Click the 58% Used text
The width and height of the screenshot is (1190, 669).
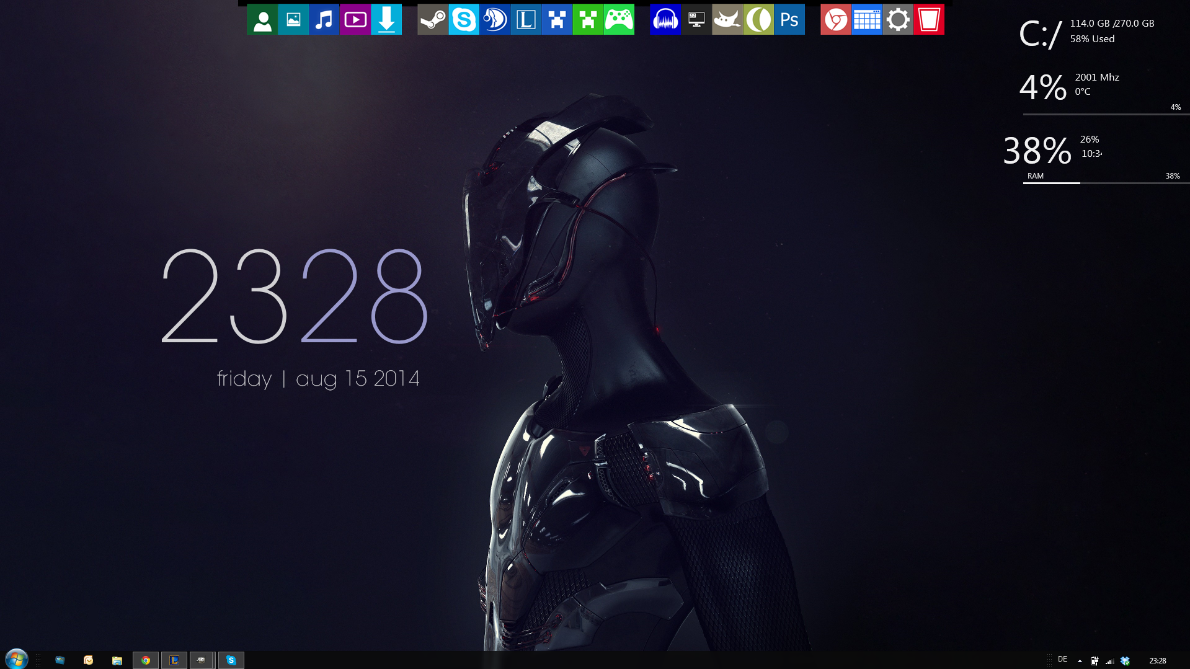pos(1092,39)
